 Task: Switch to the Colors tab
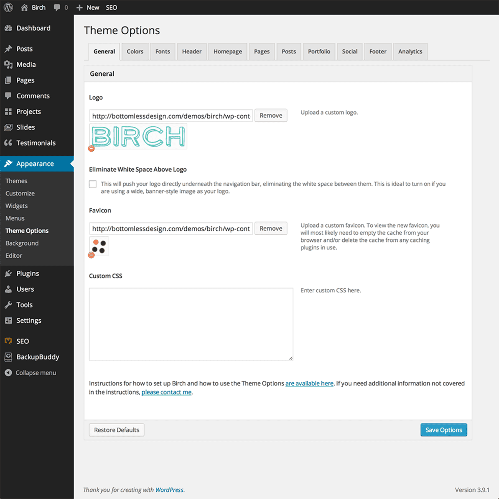[135, 52]
